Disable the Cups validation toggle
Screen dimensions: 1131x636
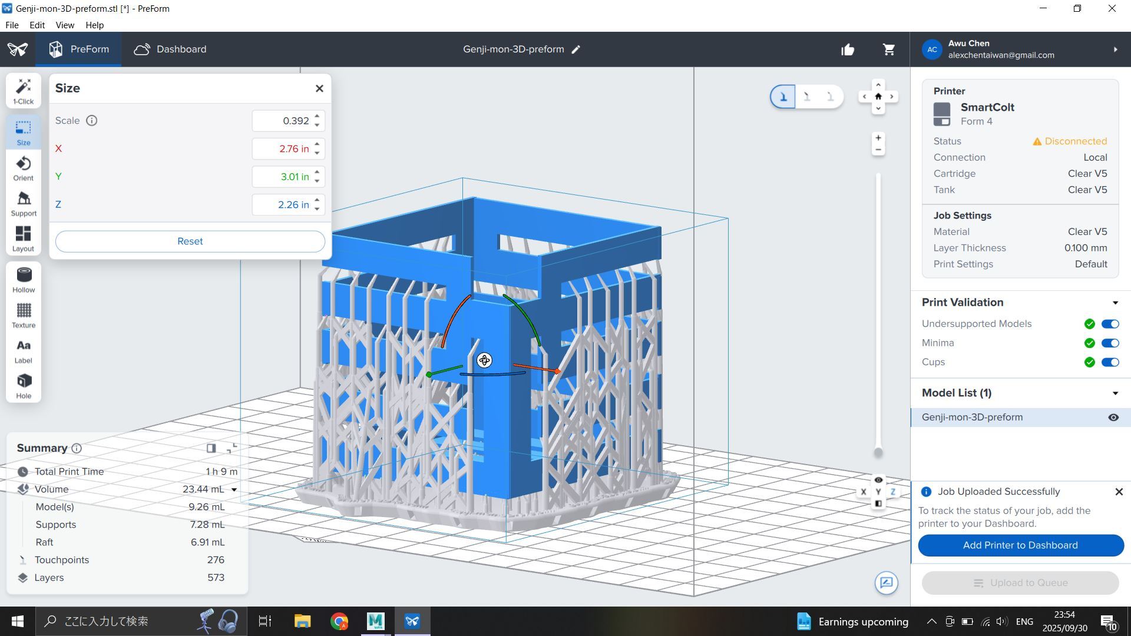(x=1110, y=362)
